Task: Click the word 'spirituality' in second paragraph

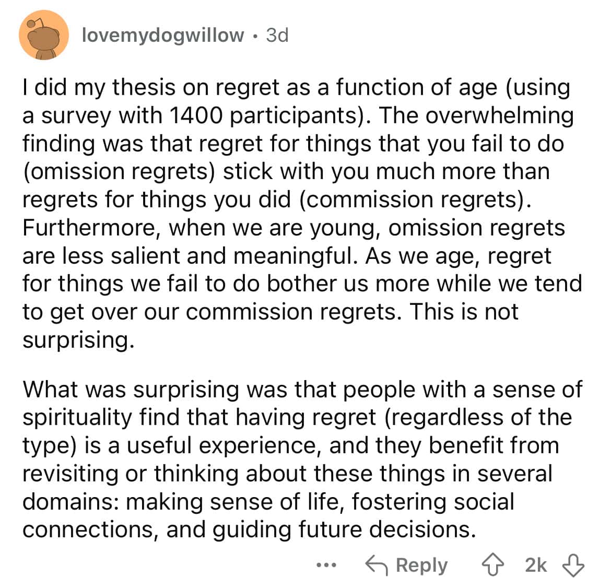Action: (x=77, y=418)
